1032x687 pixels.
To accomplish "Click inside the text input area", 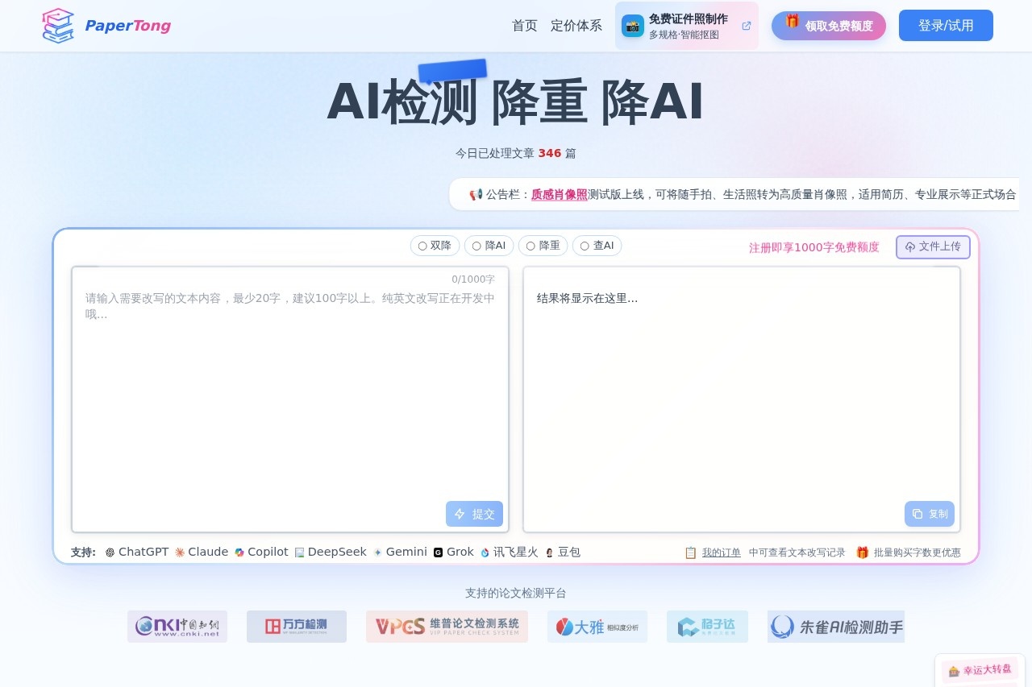I will 290,387.
